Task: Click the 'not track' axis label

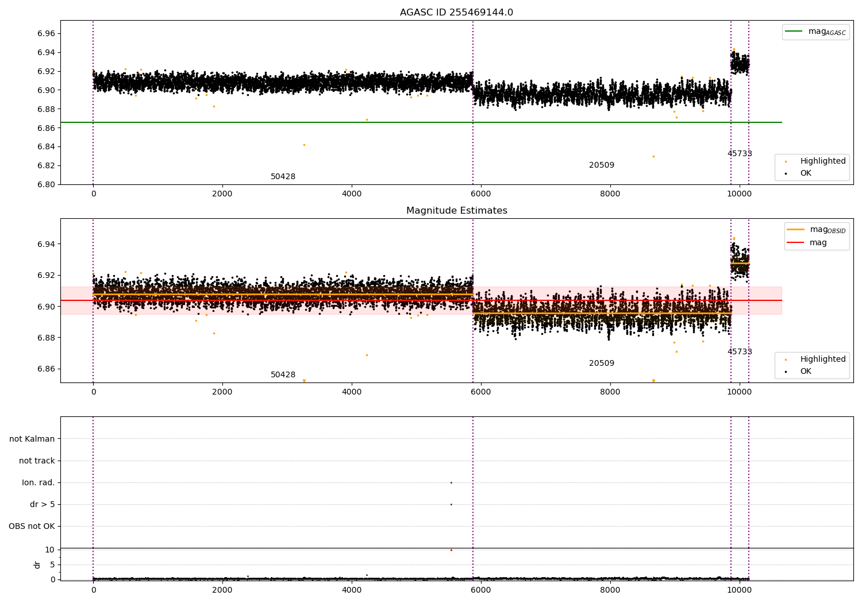Action: 37,461
